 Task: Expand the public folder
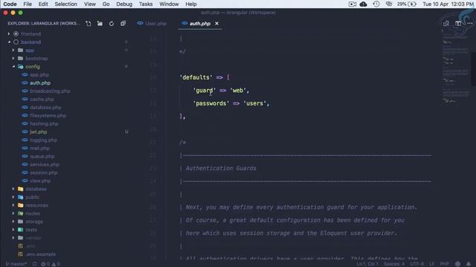(x=32, y=197)
